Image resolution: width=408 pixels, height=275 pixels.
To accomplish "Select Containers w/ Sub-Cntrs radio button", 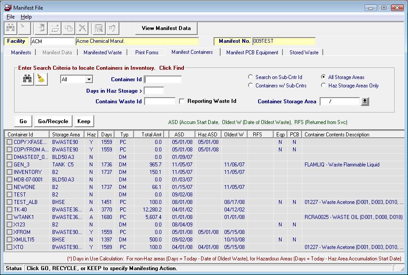I will [x=250, y=85].
